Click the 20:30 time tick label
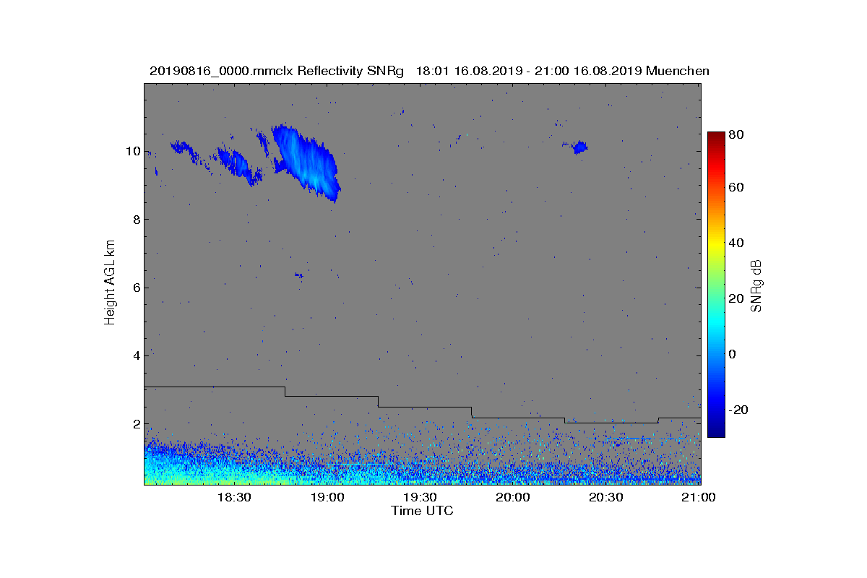This screenshot has width=867, height=578. 606,497
